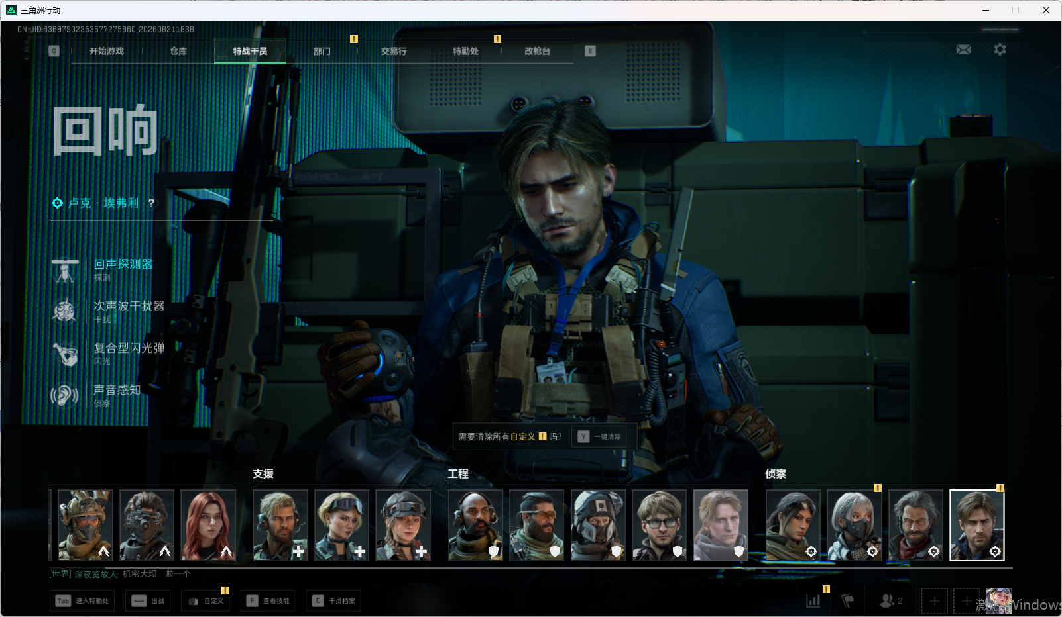
Task: Select the bearded blond support operator with headset
Action: 280,526
